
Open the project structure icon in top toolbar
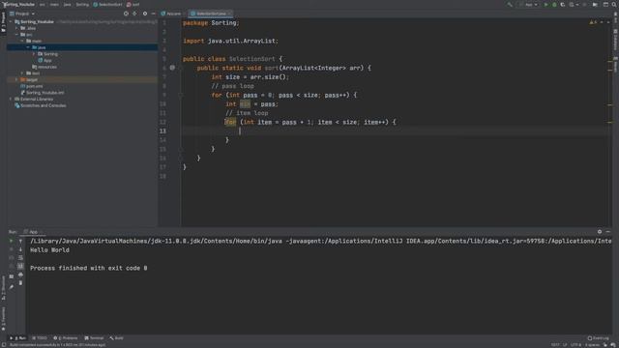tap(595, 5)
